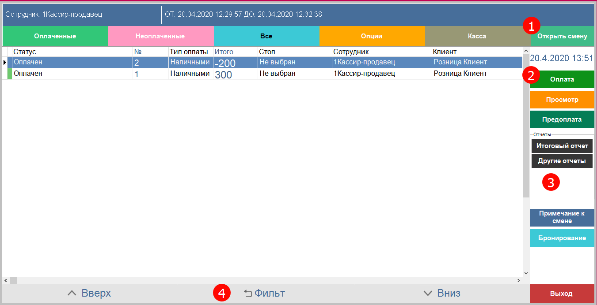Switch to the Неоплаченные tab

[160, 36]
